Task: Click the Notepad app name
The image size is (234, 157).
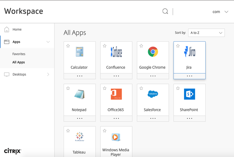Action: (79, 110)
